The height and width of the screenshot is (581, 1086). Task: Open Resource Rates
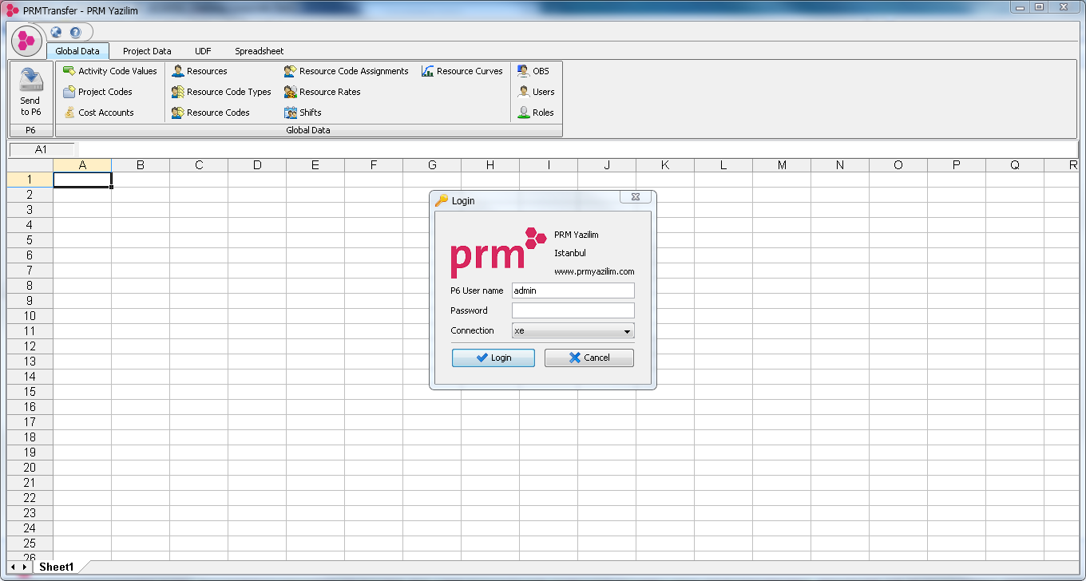point(322,92)
